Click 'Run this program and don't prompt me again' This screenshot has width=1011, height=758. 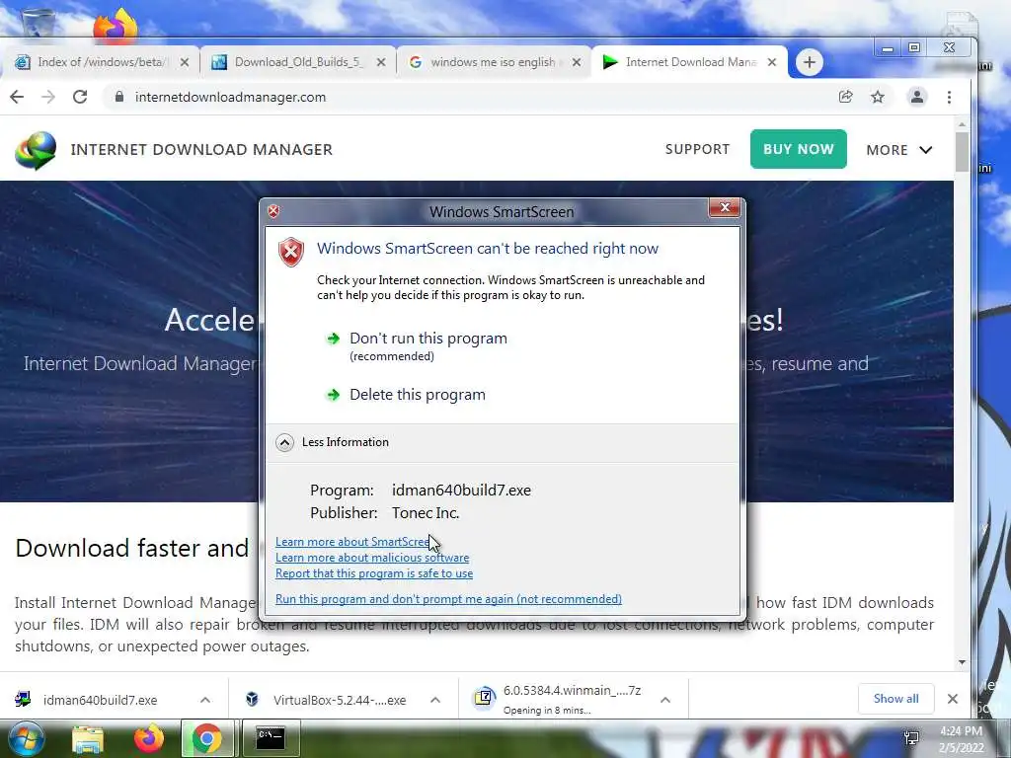click(x=448, y=599)
